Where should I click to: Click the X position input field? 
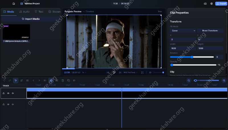(x=183, y=39)
